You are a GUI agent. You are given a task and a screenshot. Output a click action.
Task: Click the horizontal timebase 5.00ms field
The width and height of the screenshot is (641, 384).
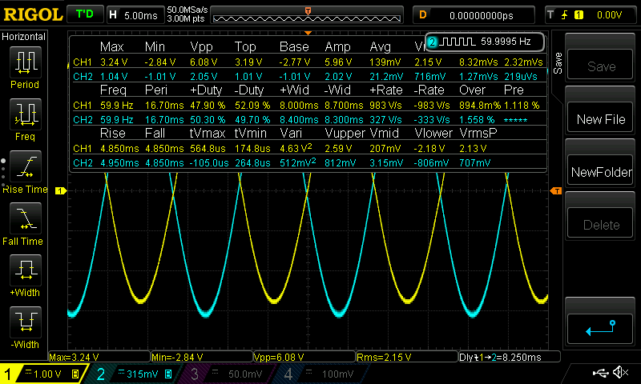135,15
